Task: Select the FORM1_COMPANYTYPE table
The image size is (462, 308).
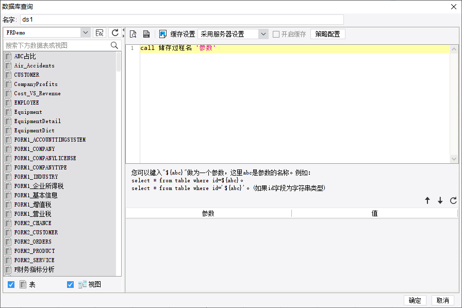Action: coord(40,167)
